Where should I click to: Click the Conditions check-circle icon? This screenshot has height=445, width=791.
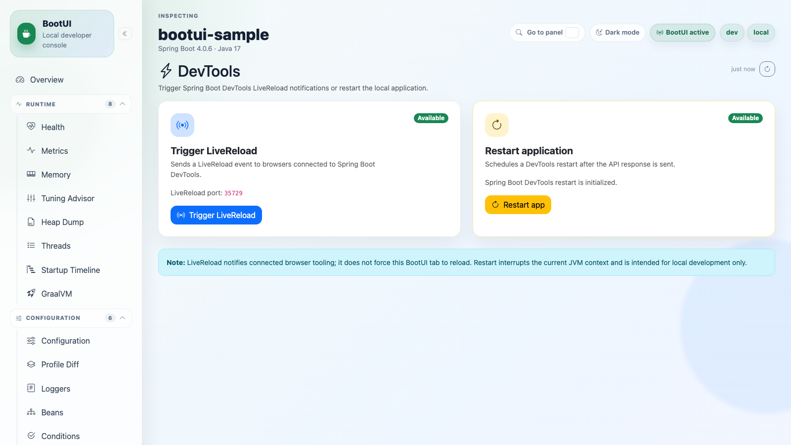pyautogui.click(x=31, y=436)
